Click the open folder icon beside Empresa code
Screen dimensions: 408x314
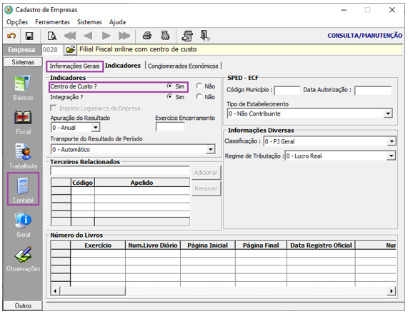click(70, 49)
